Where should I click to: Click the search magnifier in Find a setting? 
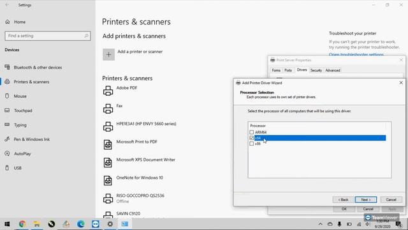pos(86,36)
